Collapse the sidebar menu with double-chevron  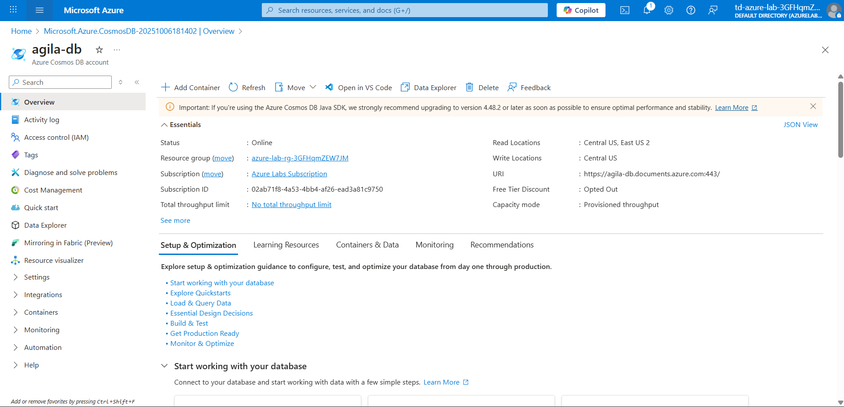(x=137, y=82)
